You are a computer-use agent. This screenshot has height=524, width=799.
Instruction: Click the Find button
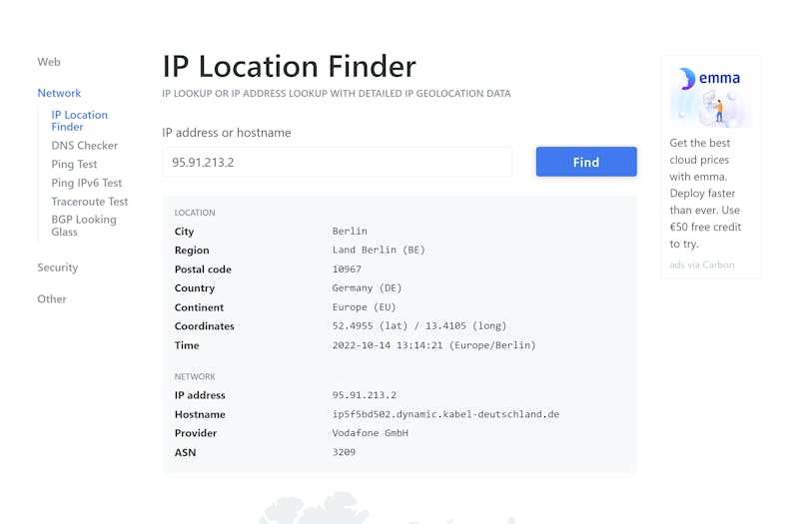click(586, 162)
